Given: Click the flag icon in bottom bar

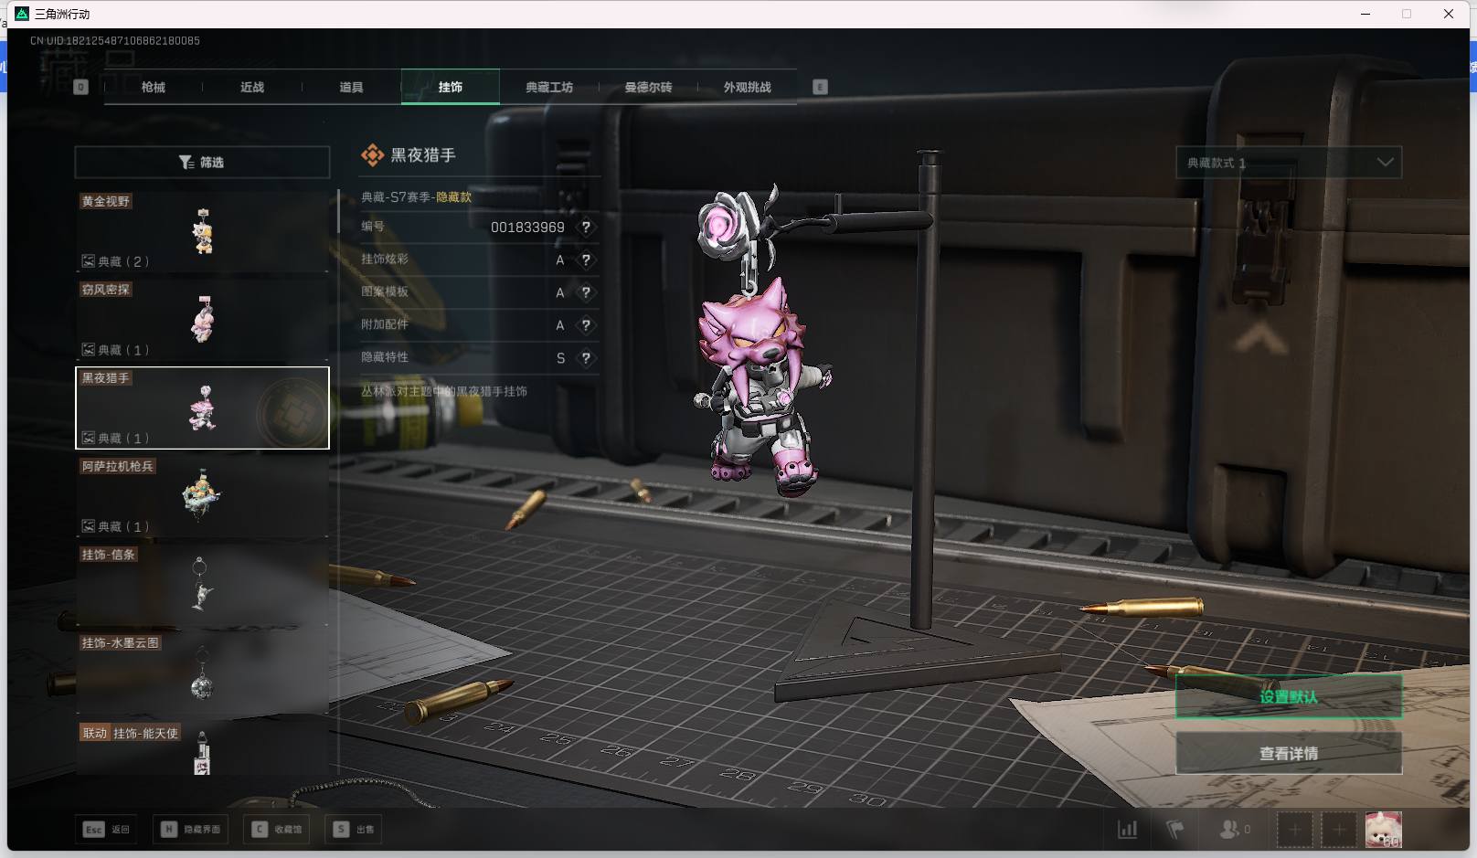Looking at the screenshot, I should click(x=1175, y=829).
